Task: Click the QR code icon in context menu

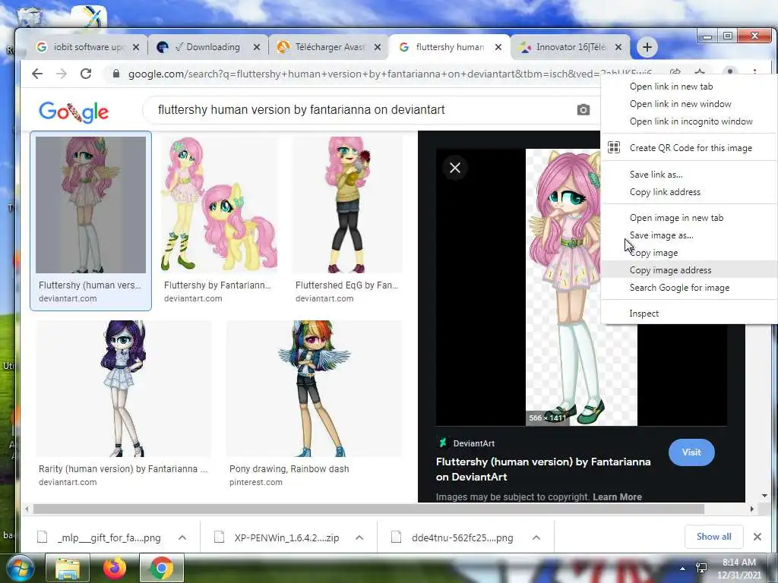Action: click(x=614, y=147)
